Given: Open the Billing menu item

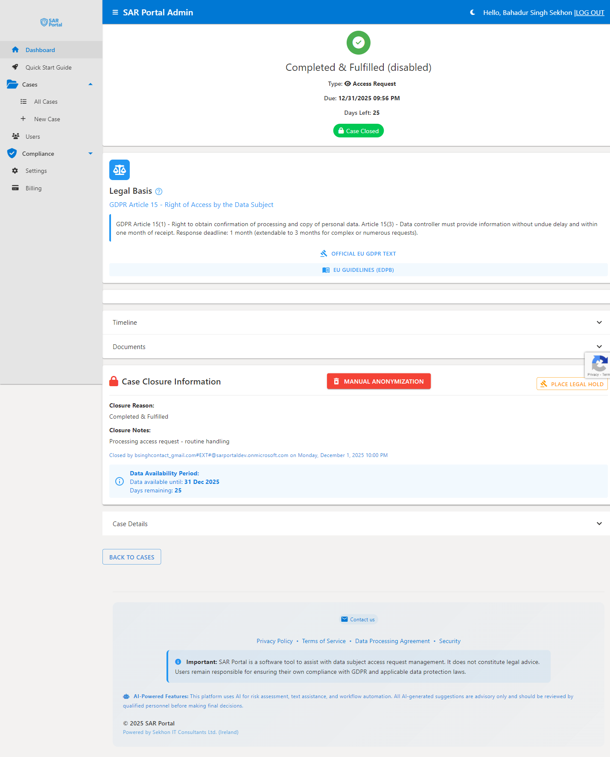Looking at the screenshot, I should tap(33, 188).
